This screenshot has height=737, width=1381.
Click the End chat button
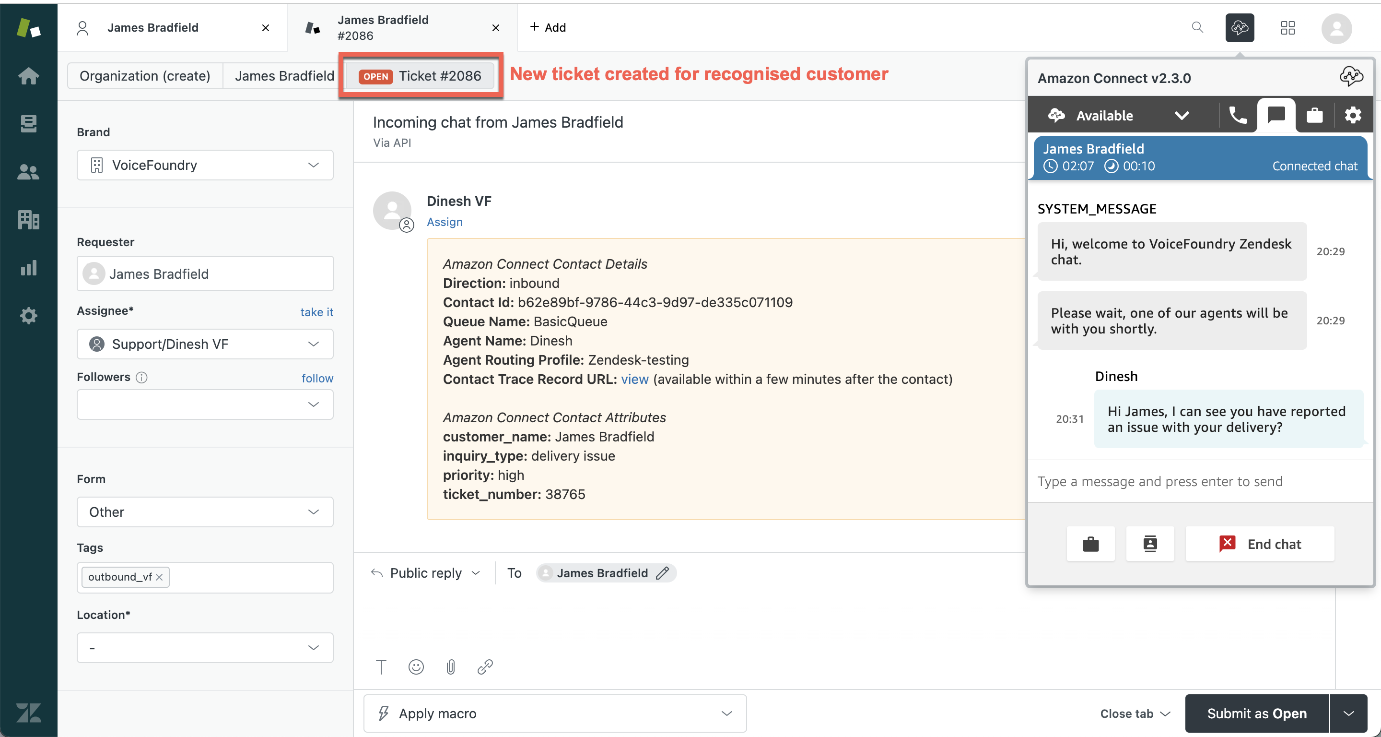(x=1259, y=544)
